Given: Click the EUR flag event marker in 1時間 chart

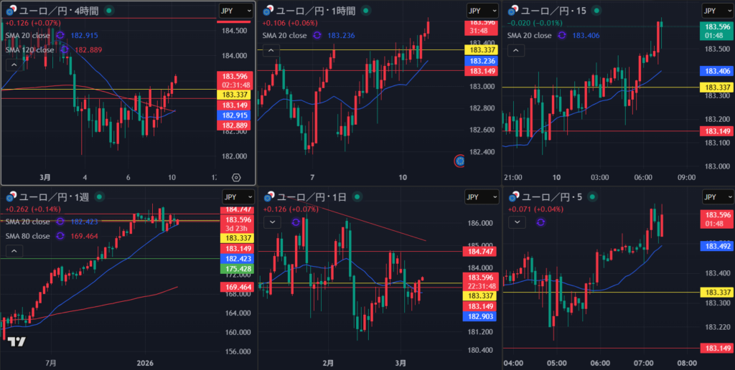Looking at the screenshot, I should (x=459, y=161).
